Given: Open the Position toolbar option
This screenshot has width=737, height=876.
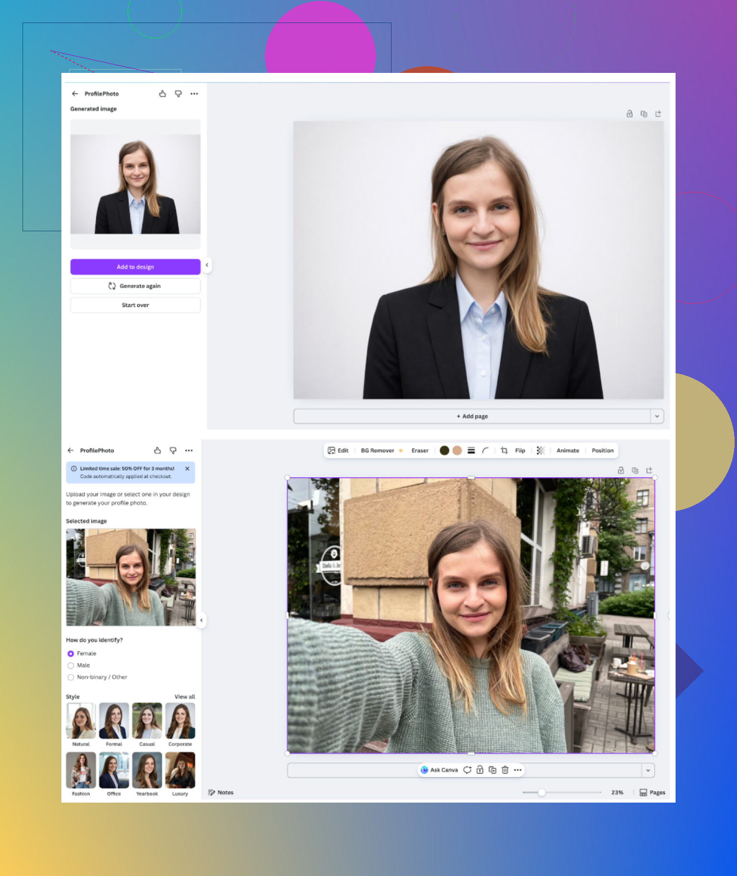Looking at the screenshot, I should [602, 450].
